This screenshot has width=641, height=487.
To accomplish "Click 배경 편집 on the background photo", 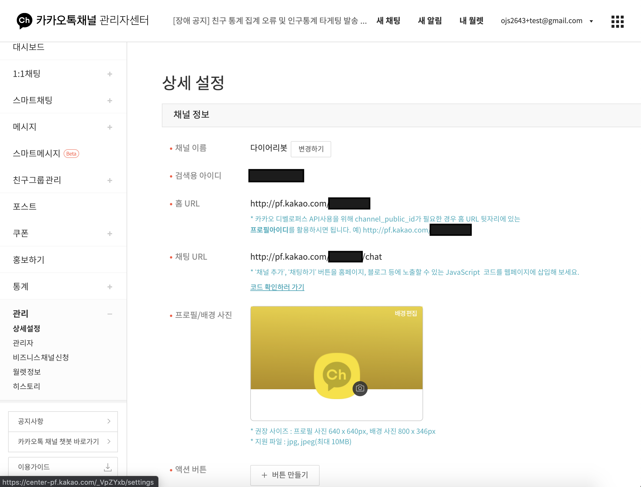I will tap(405, 313).
